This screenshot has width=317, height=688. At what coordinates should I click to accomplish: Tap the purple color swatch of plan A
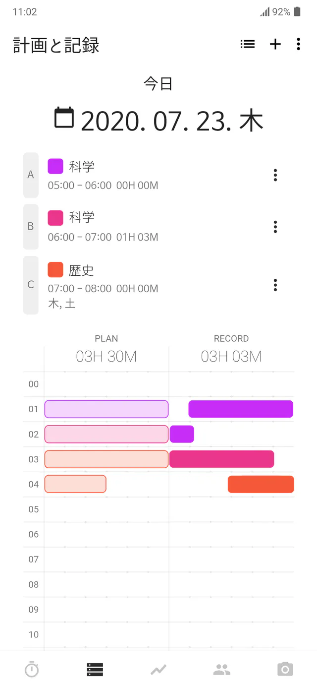[x=55, y=166]
